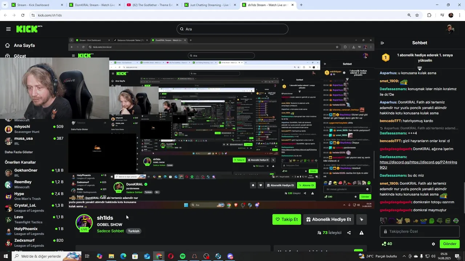
Task: Open Sadece Sohbet category link
Action: (x=110, y=231)
